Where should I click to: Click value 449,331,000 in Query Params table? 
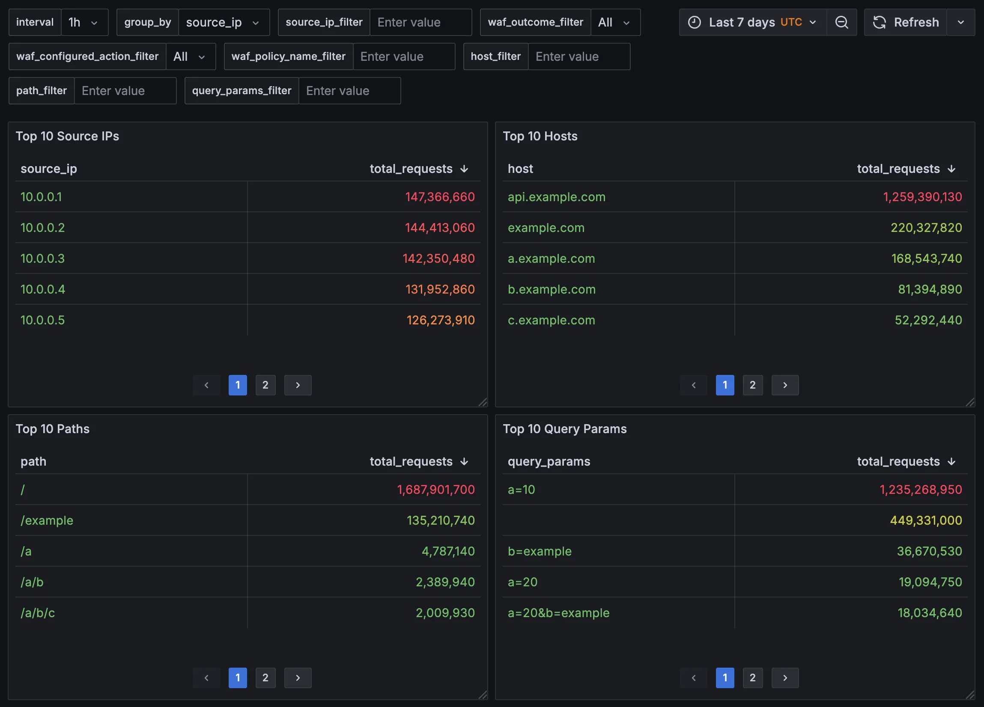[926, 520]
